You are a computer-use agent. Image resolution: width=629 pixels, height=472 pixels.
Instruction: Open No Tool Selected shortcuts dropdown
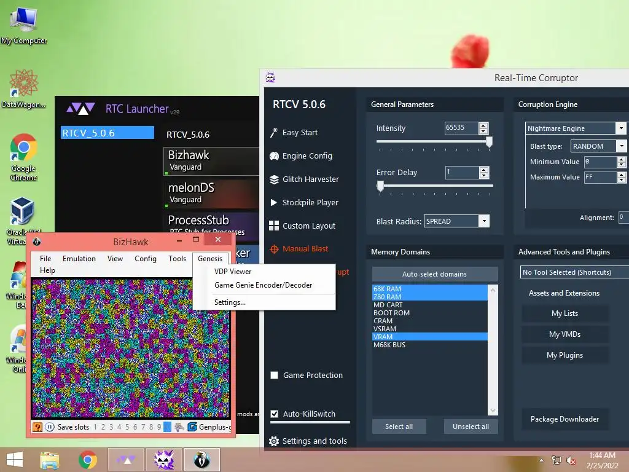[x=574, y=272]
